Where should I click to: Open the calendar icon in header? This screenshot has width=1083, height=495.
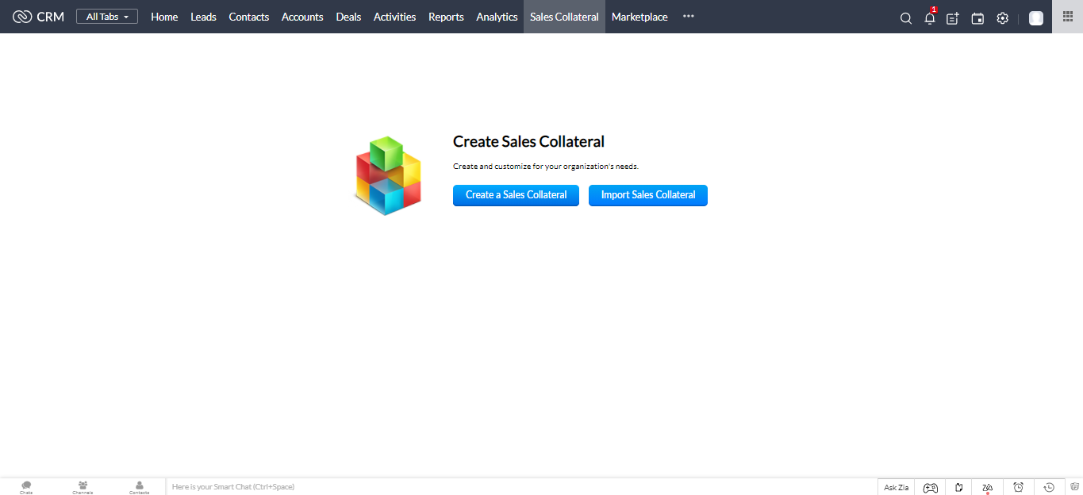pyautogui.click(x=977, y=18)
